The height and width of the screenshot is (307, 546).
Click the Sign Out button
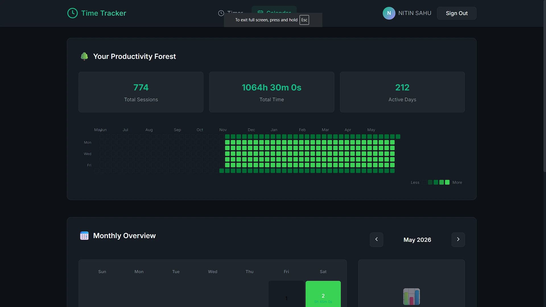point(457,13)
